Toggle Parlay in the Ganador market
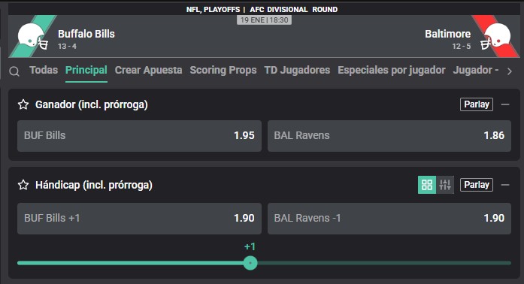 (476, 104)
